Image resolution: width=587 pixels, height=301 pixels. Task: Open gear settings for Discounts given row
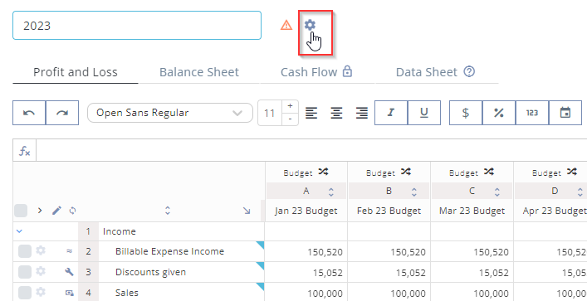pos(41,270)
